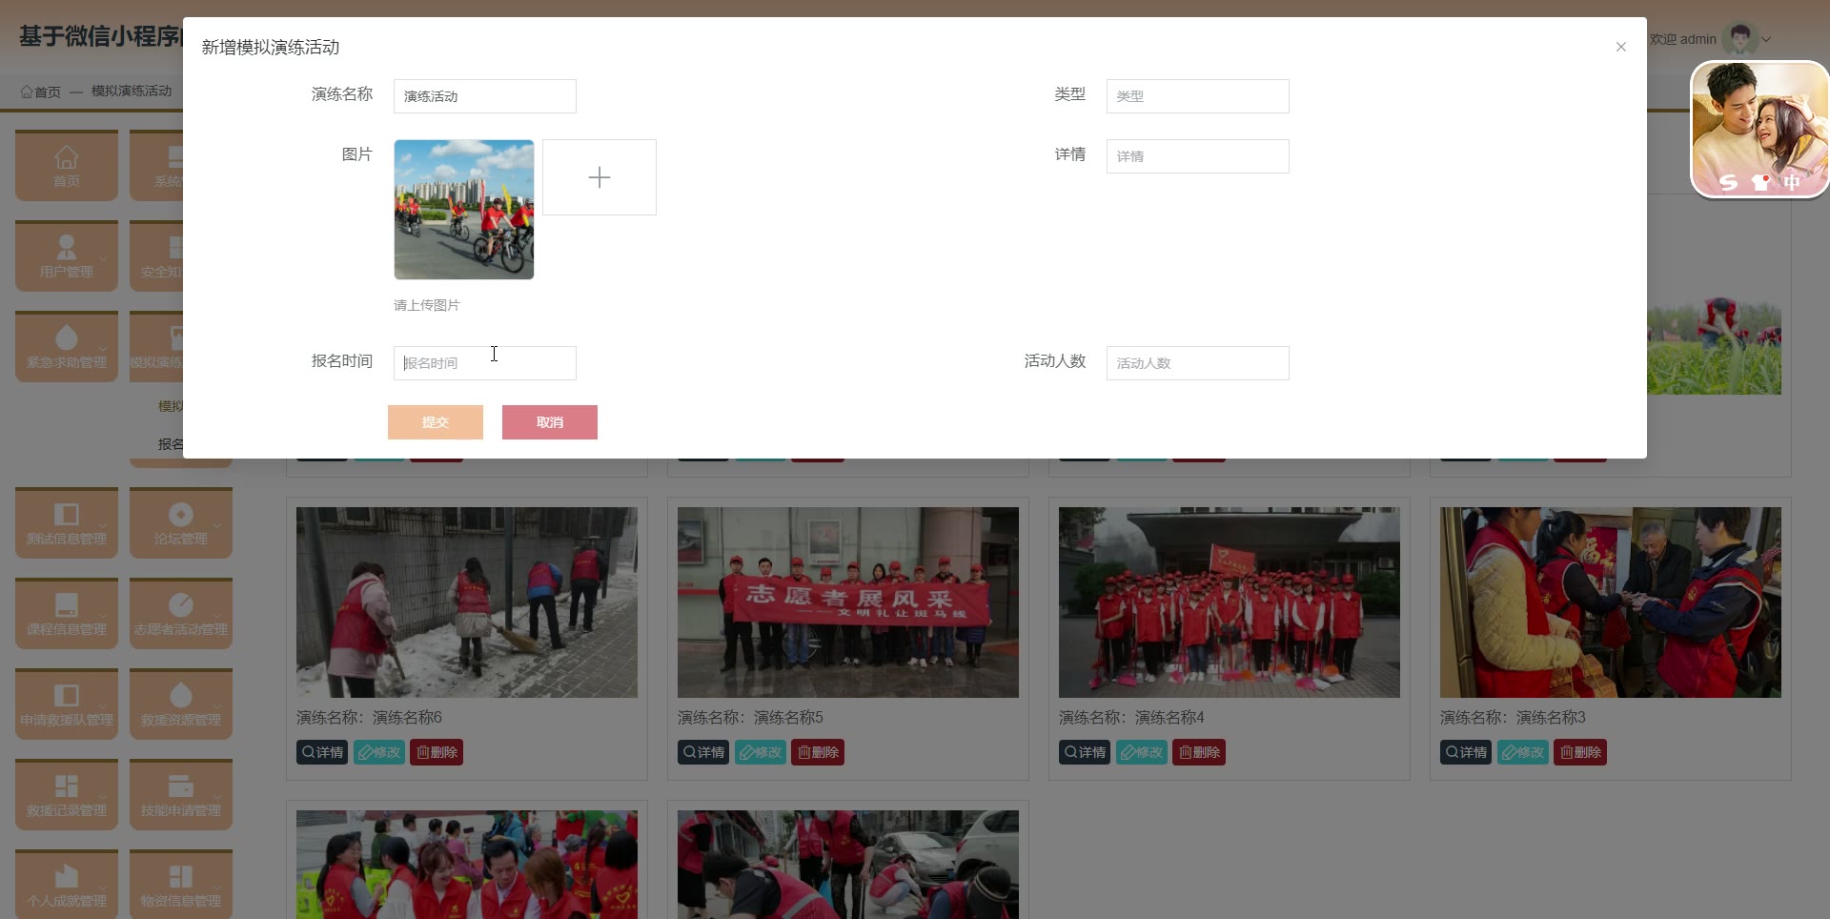
Task: Click 修改 for 演练名称6
Action: [379, 752]
